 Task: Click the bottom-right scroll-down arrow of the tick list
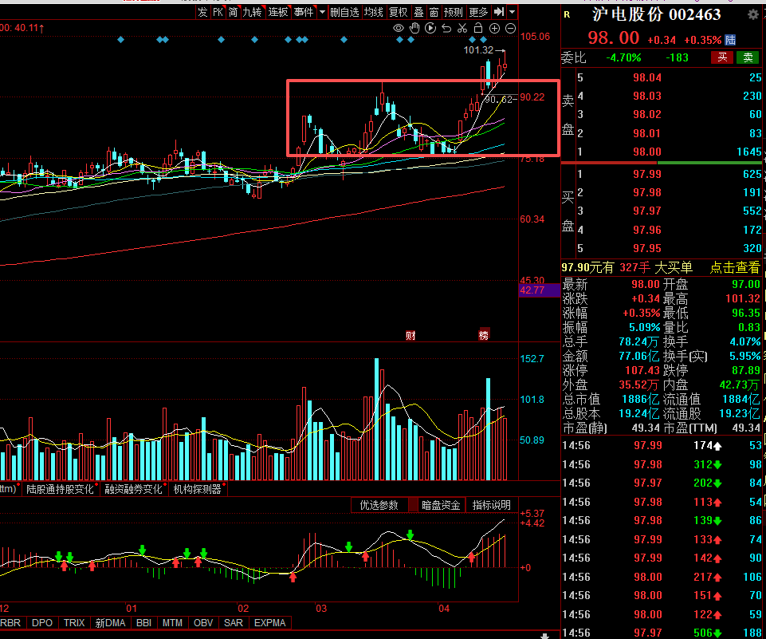544,636
